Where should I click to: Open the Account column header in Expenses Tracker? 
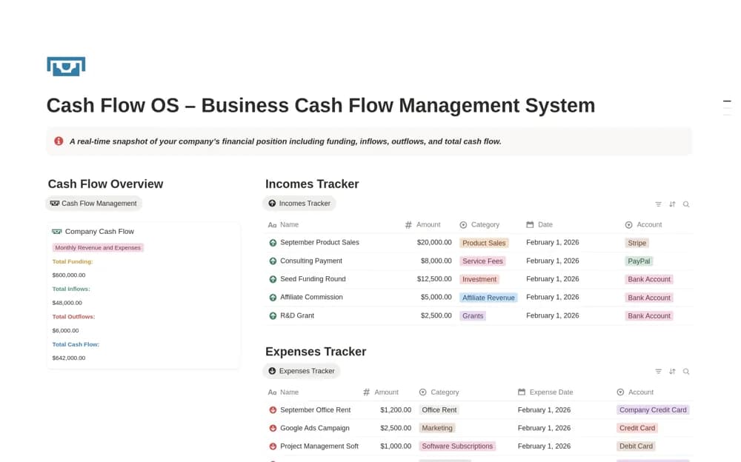[635, 392]
